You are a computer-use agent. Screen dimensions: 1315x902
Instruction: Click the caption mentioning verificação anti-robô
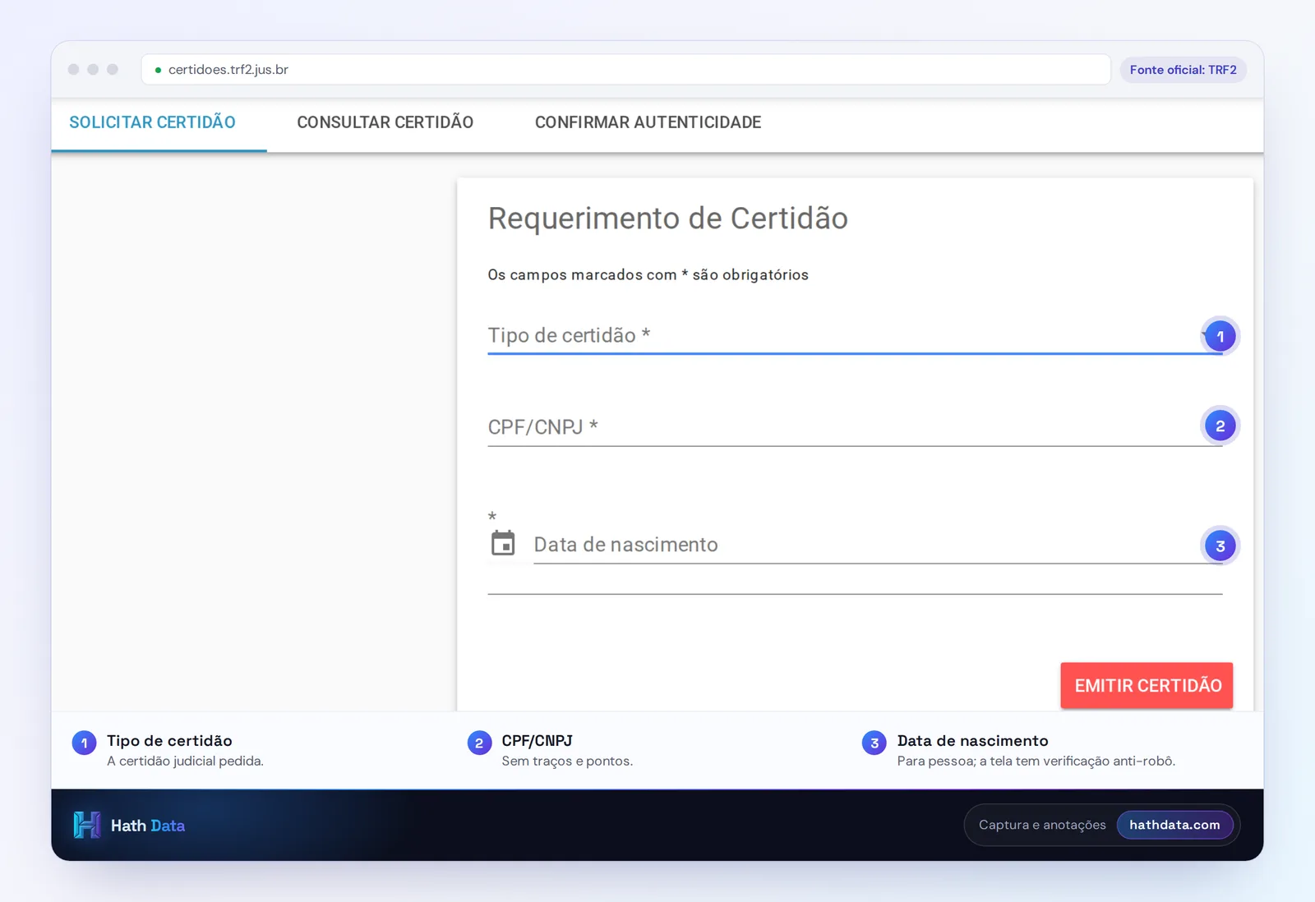tap(1036, 762)
